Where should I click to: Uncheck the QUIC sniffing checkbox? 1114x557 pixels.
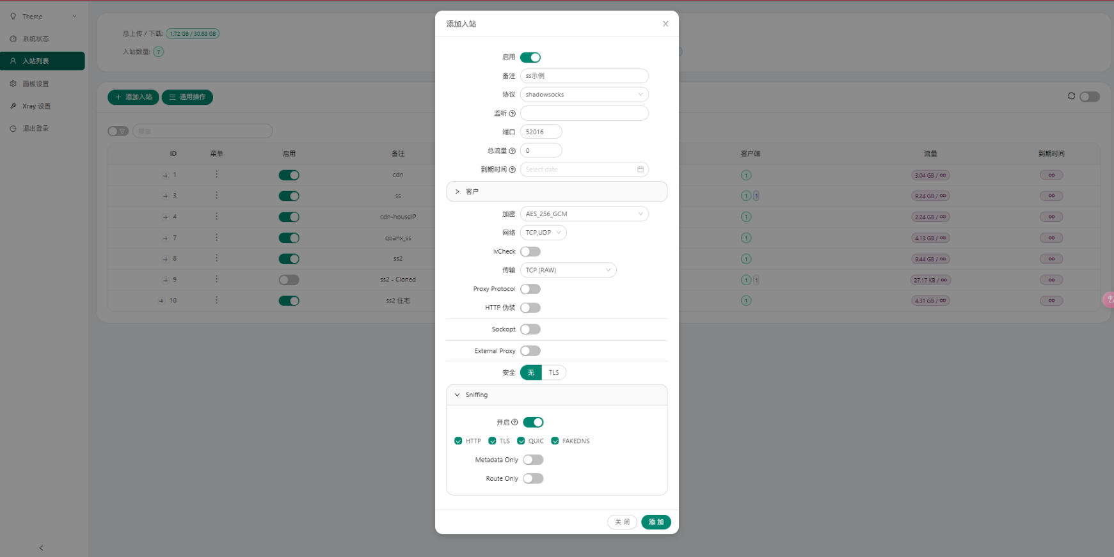[x=521, y=441]
